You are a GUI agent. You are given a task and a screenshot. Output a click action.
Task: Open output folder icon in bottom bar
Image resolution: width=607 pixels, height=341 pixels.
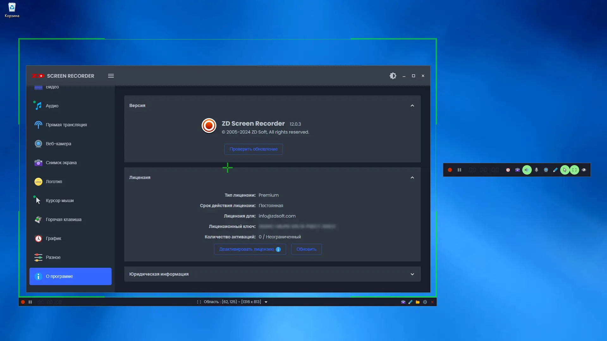[x=418, y=302]
